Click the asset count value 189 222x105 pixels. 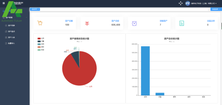tap(67, 25)
